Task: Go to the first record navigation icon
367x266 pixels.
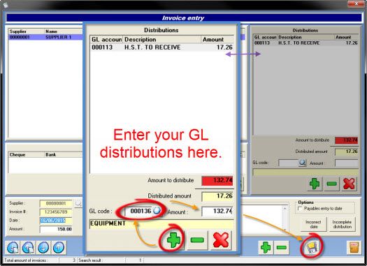Action: 13,248
